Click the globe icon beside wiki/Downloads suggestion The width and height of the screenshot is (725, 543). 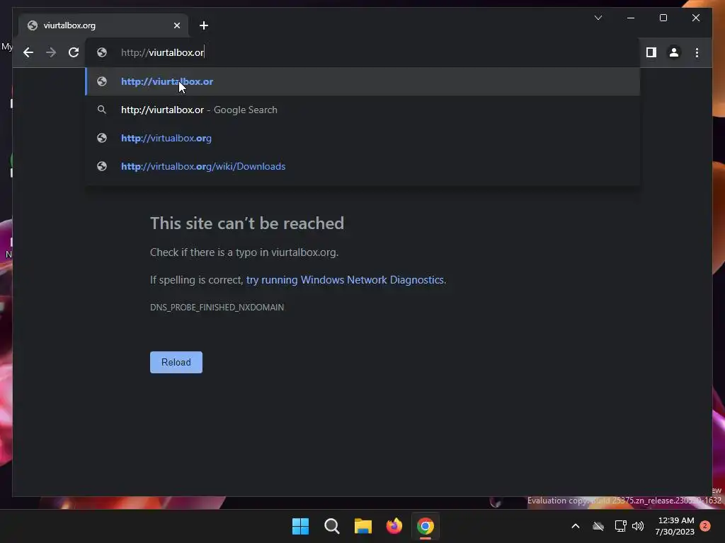click(102, 166)
